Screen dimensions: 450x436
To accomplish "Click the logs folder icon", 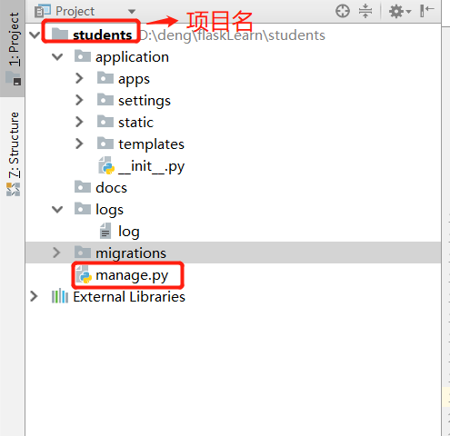I will coord(83,208).
